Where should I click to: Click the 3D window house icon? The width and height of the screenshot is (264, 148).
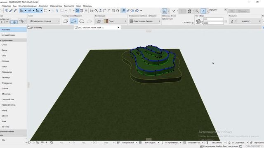tap(132, 11)
